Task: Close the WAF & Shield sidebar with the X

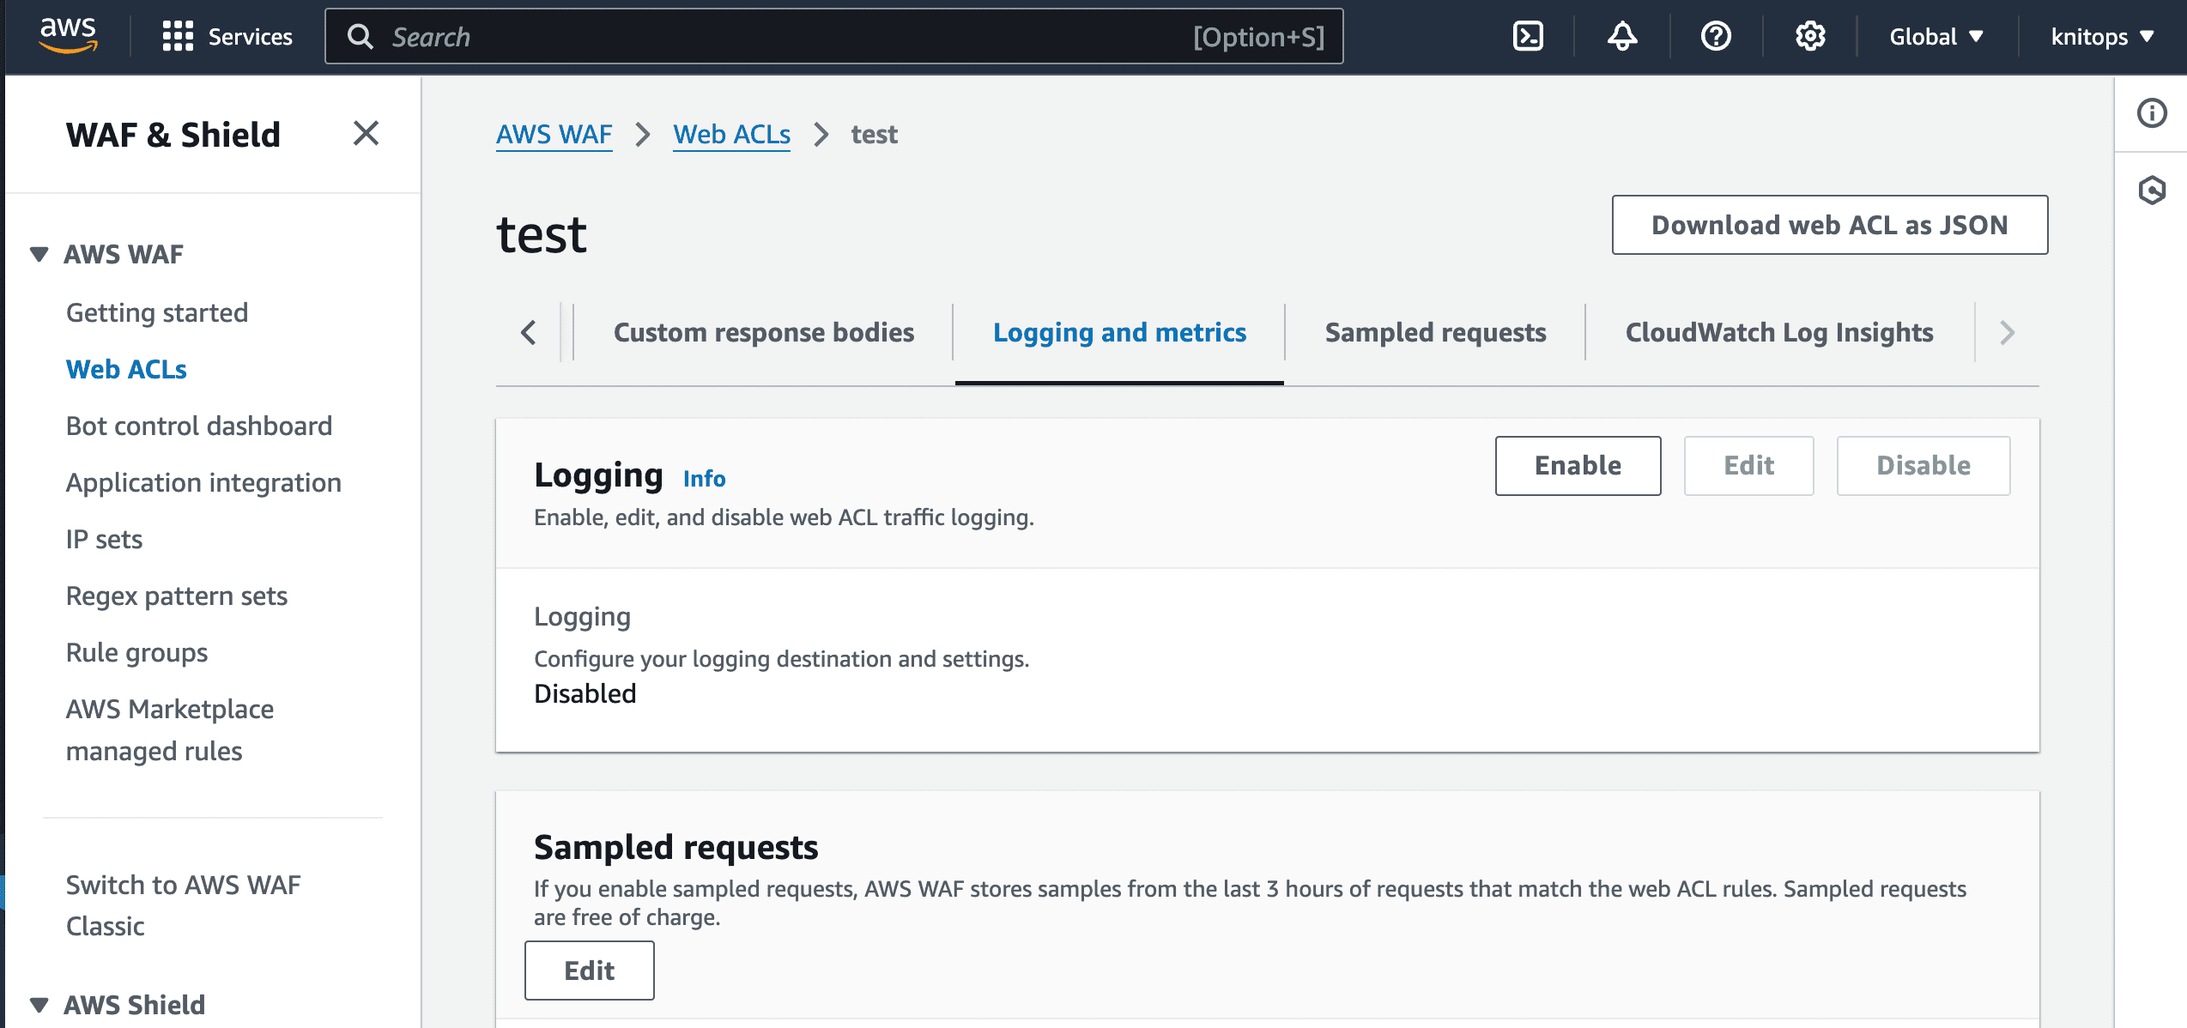Action: pyautogui.click(x=367, y=134)
